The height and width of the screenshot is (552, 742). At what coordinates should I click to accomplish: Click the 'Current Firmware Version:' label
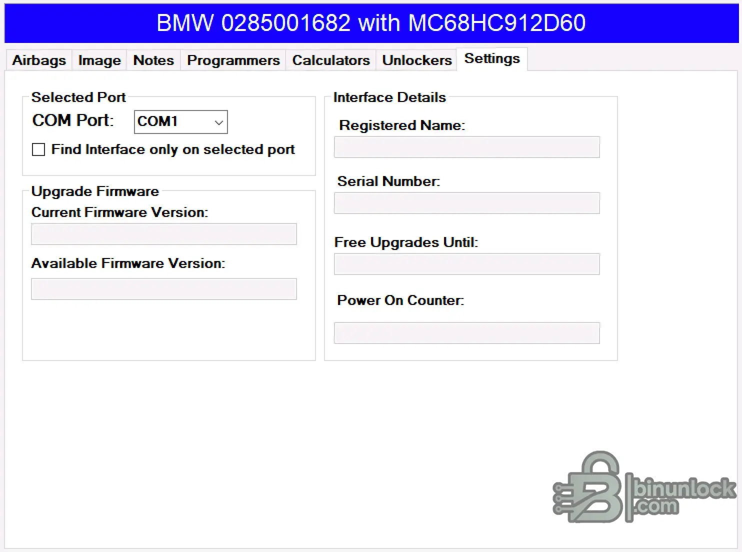(x=119, y=212)
